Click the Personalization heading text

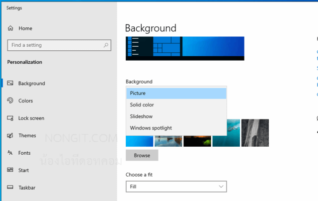(x=25, y=62)
